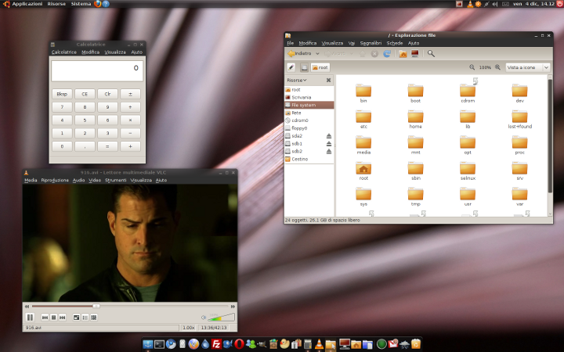This screenshot has width=564, height=352.
Task: Click 1.00x playback speed in VLC status bar
Action: point(189,328)
